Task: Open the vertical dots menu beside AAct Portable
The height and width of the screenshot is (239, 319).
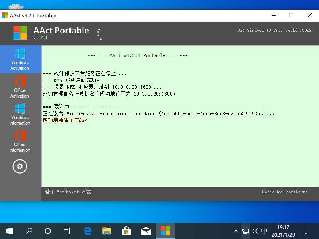Action: (x=99, y=33)
